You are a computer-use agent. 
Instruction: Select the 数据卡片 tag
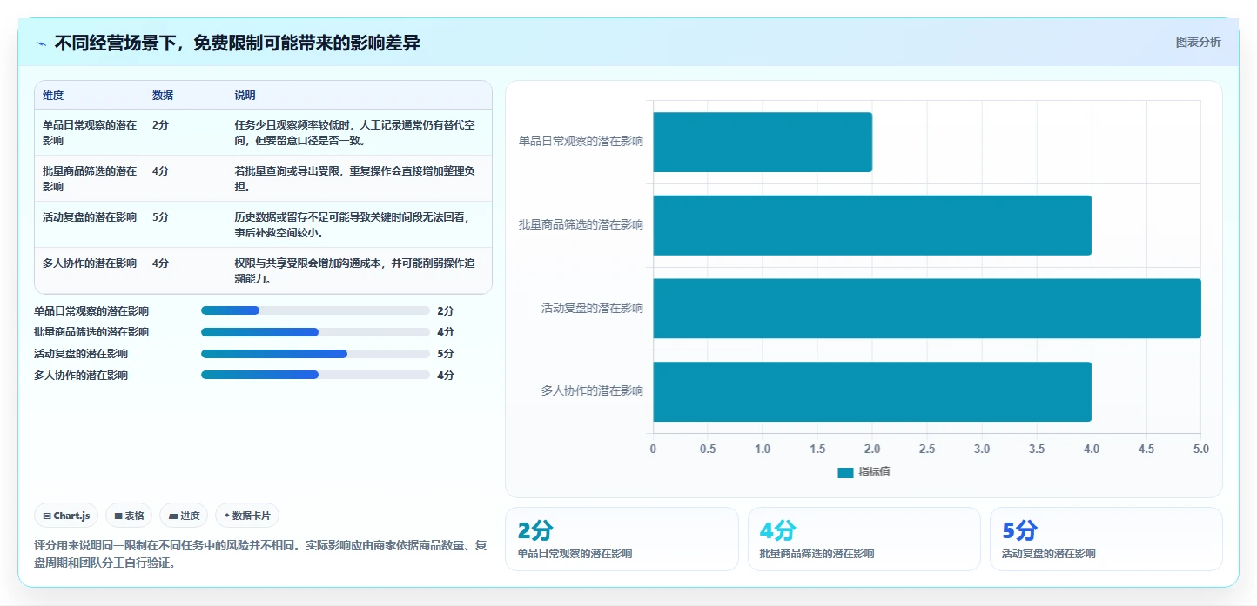coord(247,516)
